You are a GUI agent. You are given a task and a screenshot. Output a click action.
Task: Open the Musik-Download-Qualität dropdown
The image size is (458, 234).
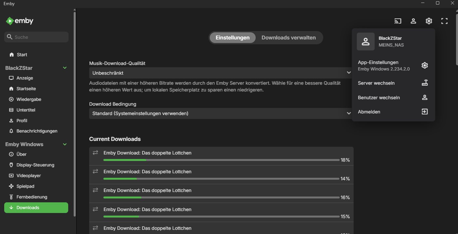click(220, 73)
